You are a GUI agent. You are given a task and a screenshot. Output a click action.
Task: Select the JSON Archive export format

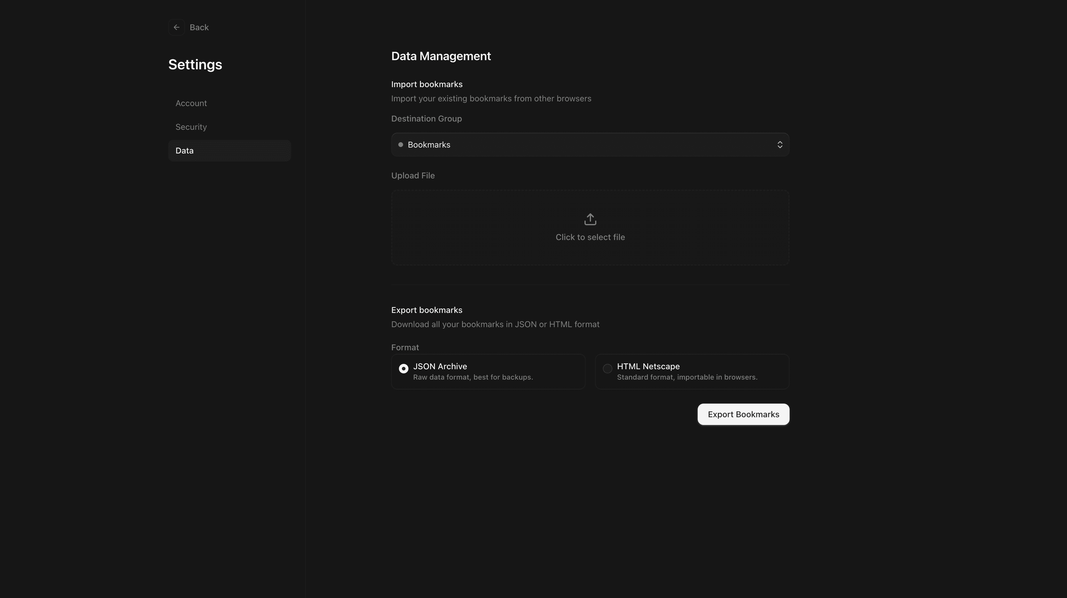[x=488, y=371]
